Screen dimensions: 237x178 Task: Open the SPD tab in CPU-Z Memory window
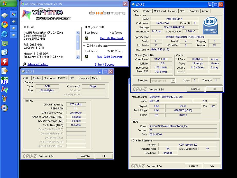pos(72,78)
